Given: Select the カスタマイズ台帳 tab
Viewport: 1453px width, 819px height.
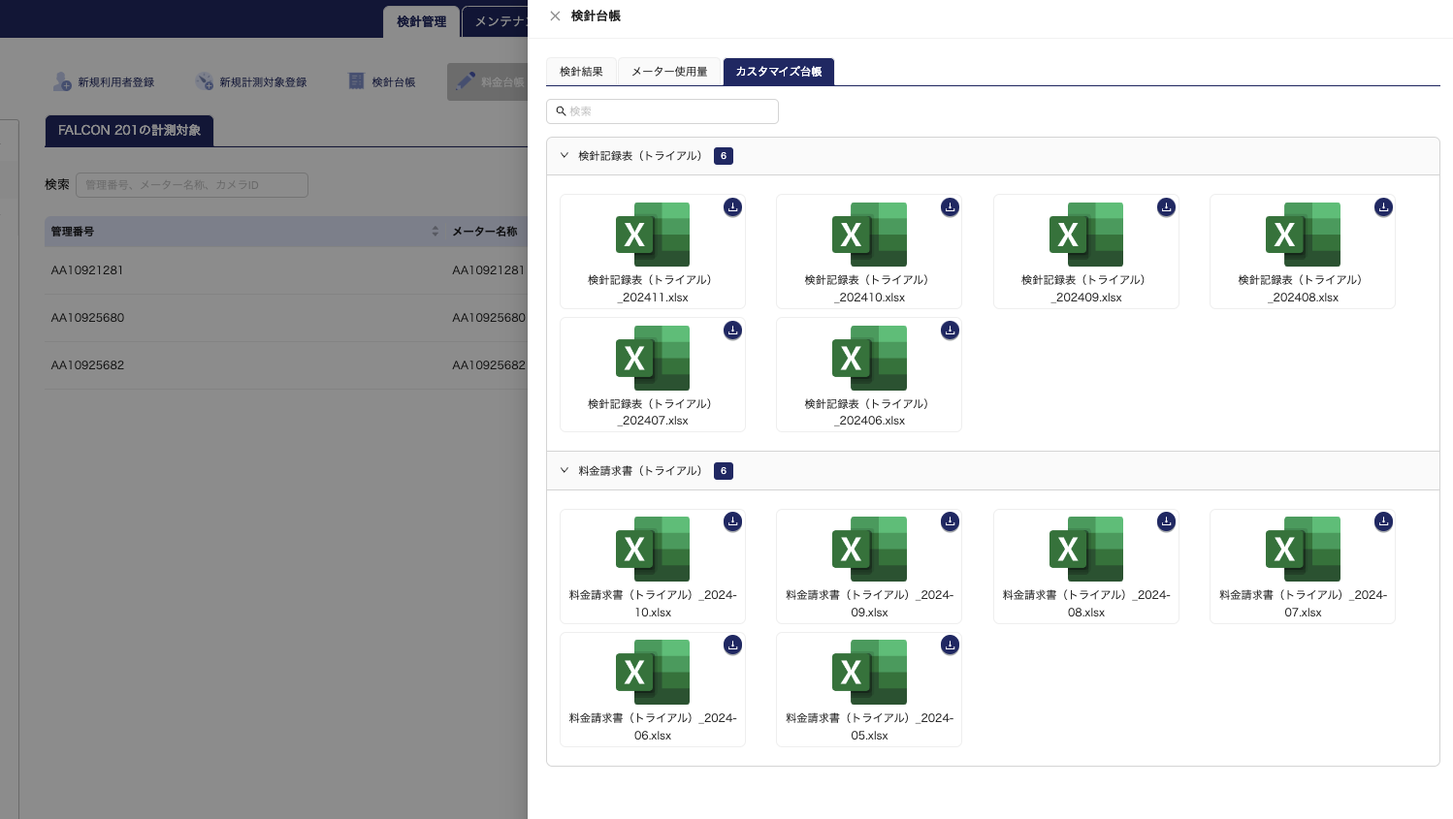Looking at the screenshot, I should coord(779,72).
